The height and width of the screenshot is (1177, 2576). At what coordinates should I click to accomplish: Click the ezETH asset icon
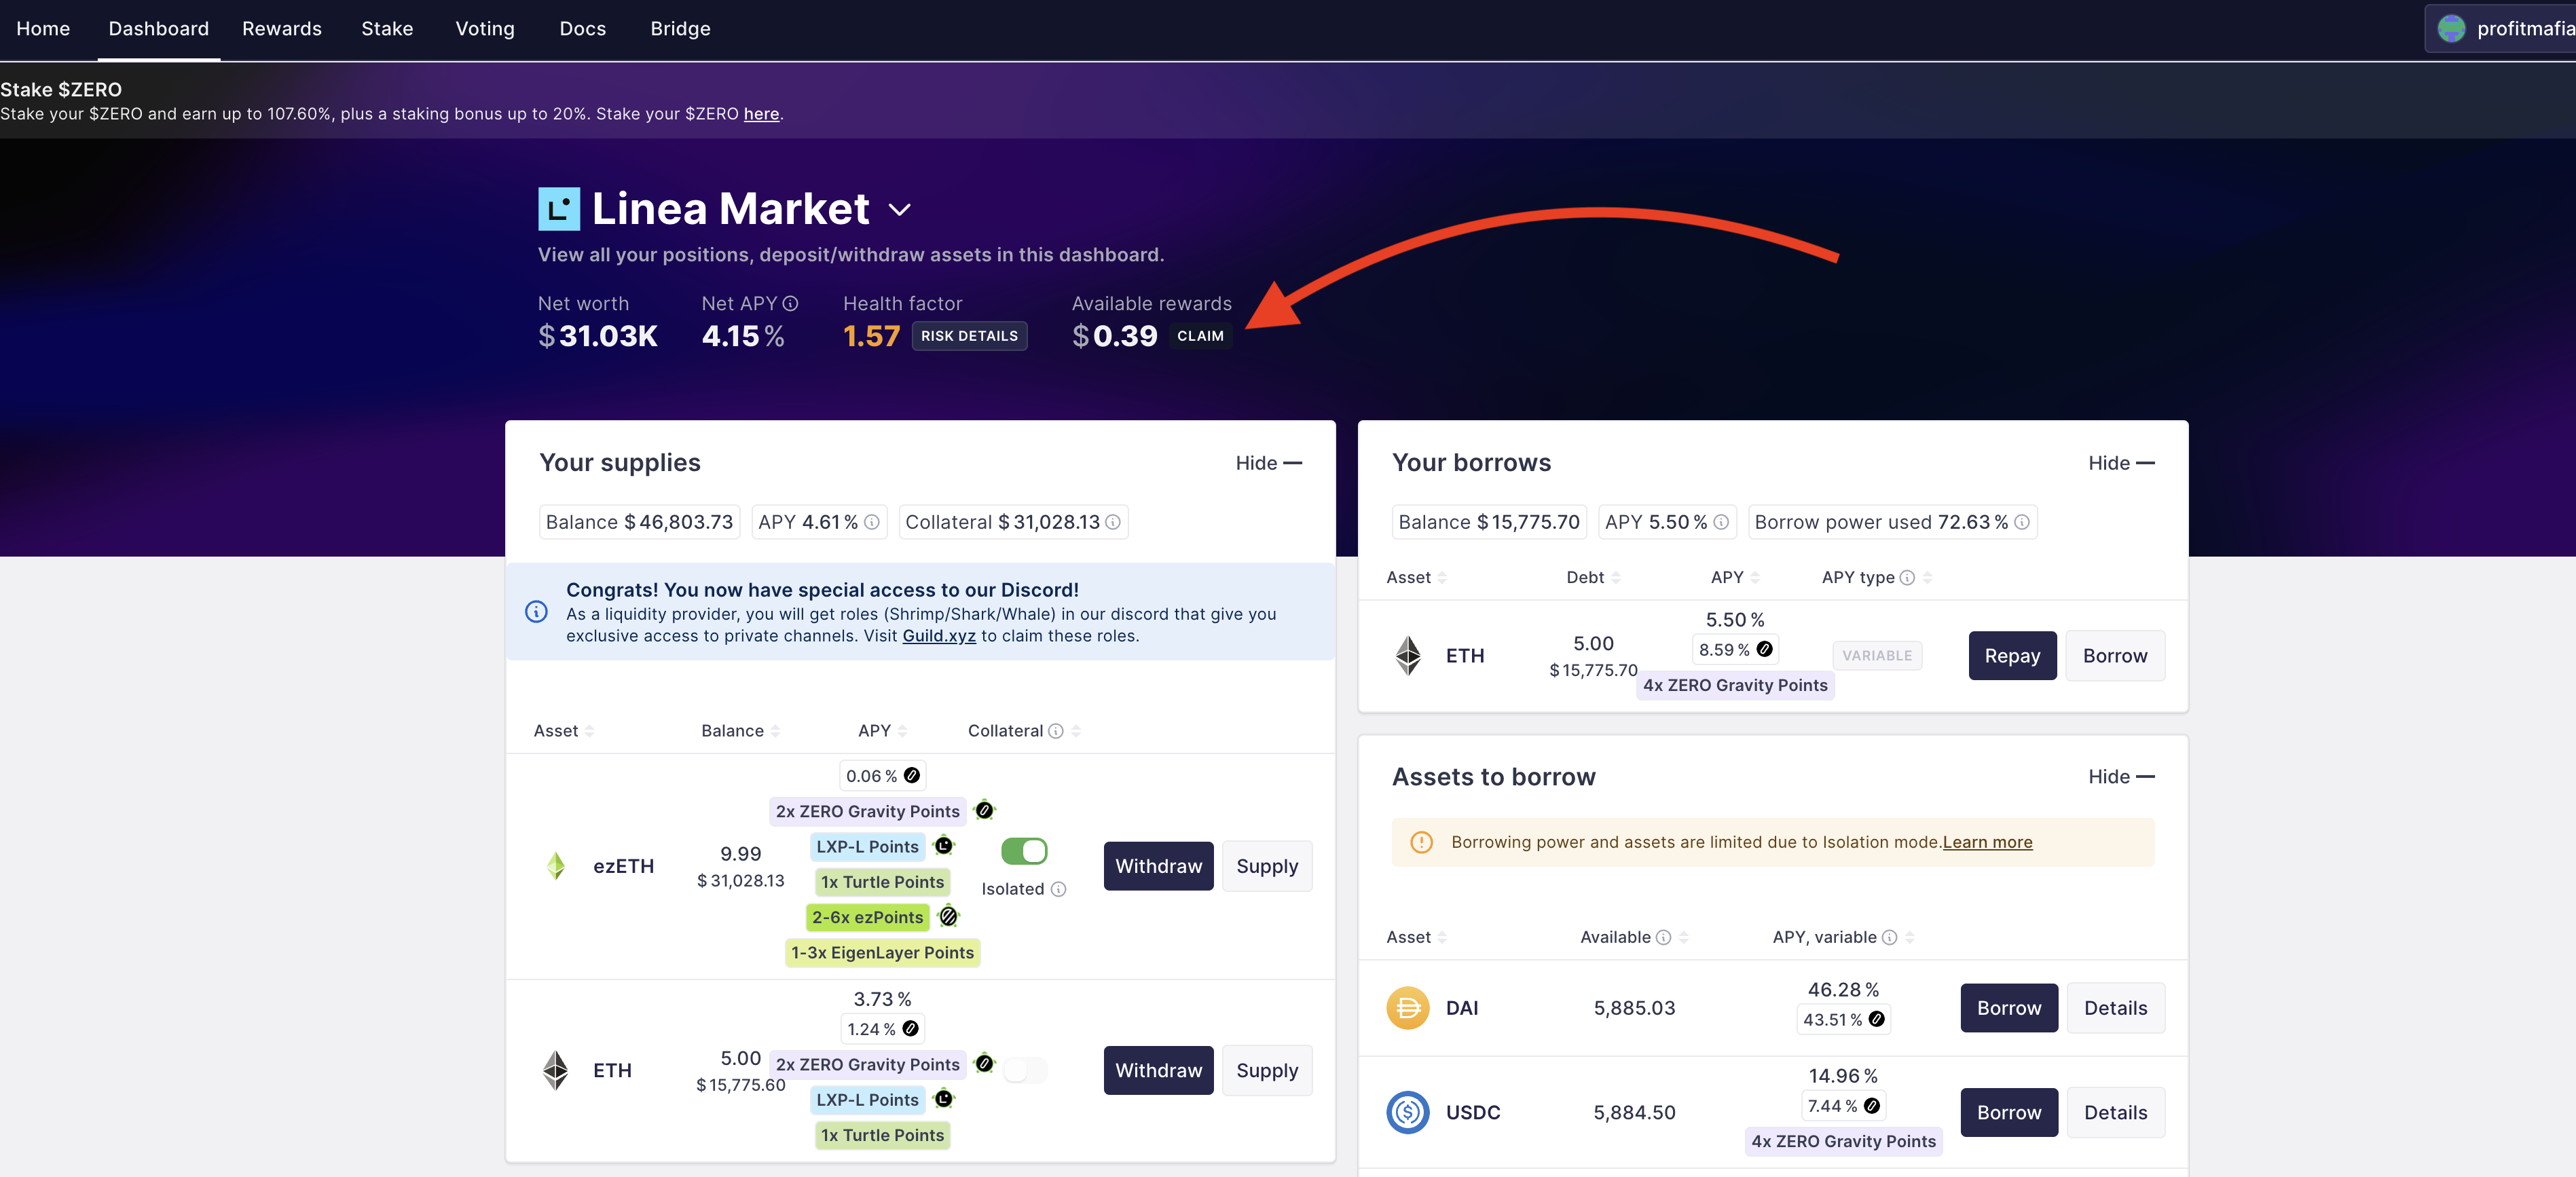556,866
